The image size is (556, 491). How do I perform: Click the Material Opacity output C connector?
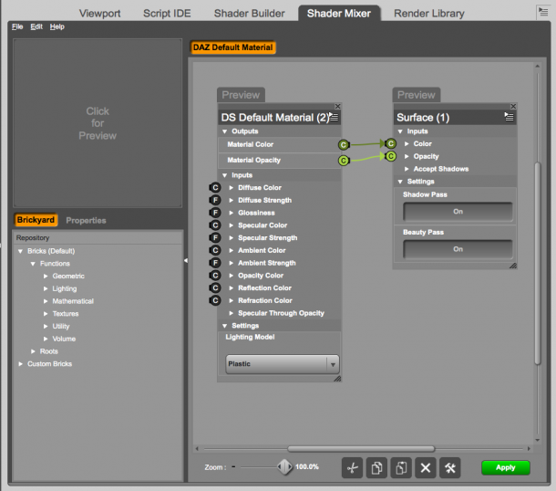click(344, 161)
